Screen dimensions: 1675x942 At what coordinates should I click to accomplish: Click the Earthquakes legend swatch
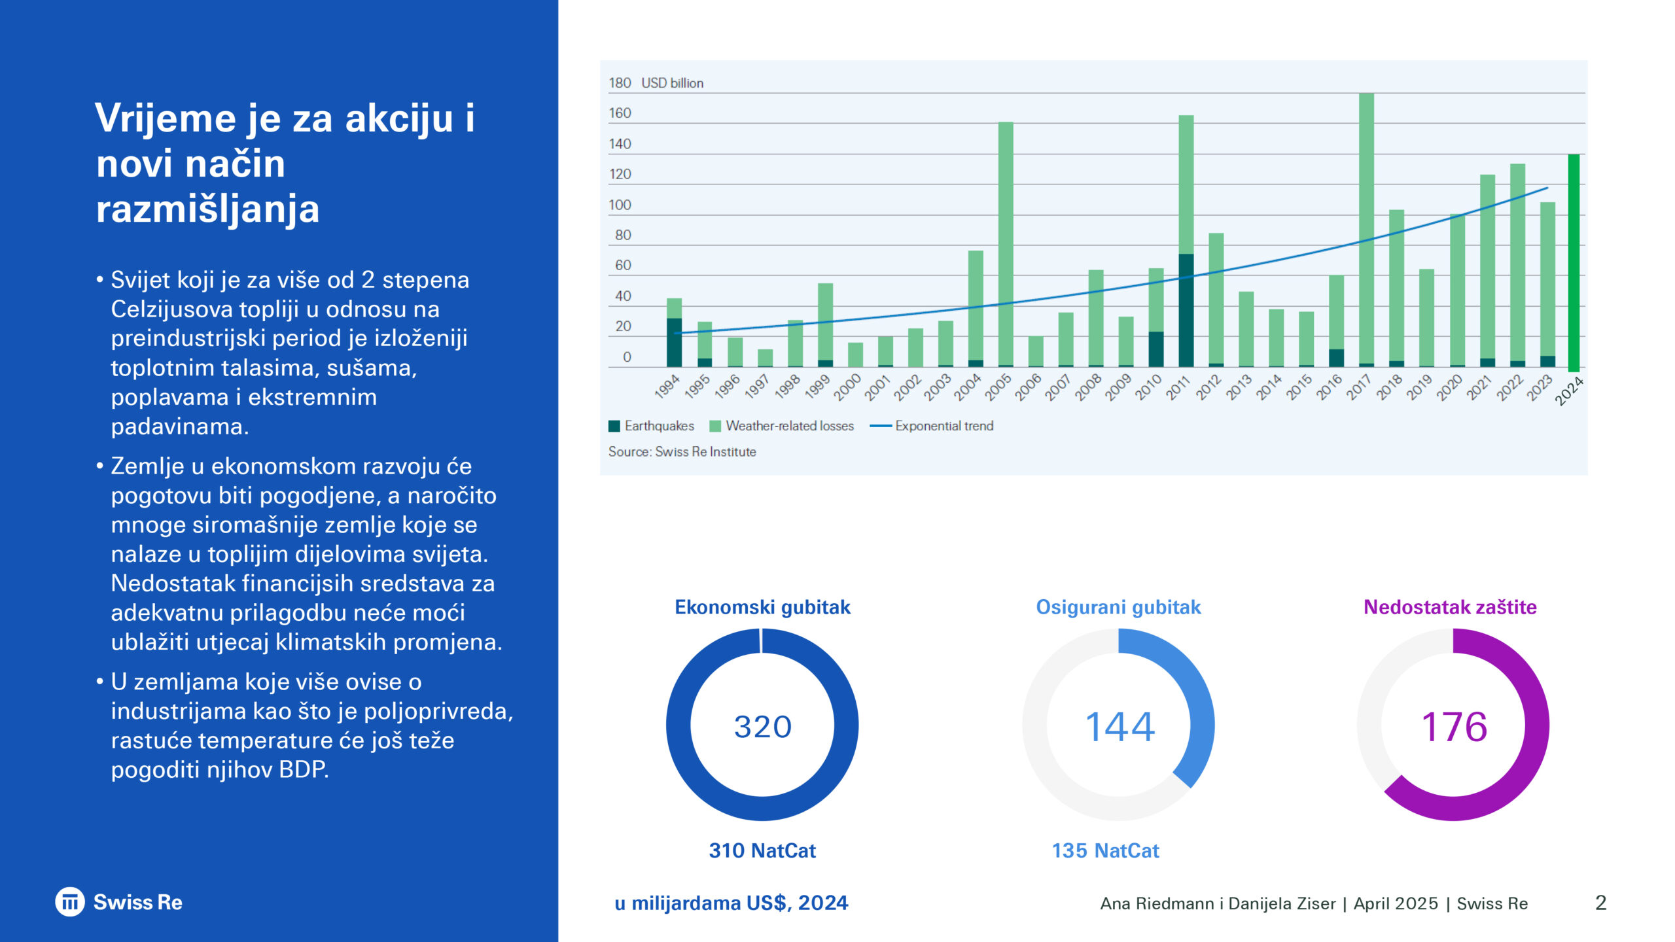614,426
